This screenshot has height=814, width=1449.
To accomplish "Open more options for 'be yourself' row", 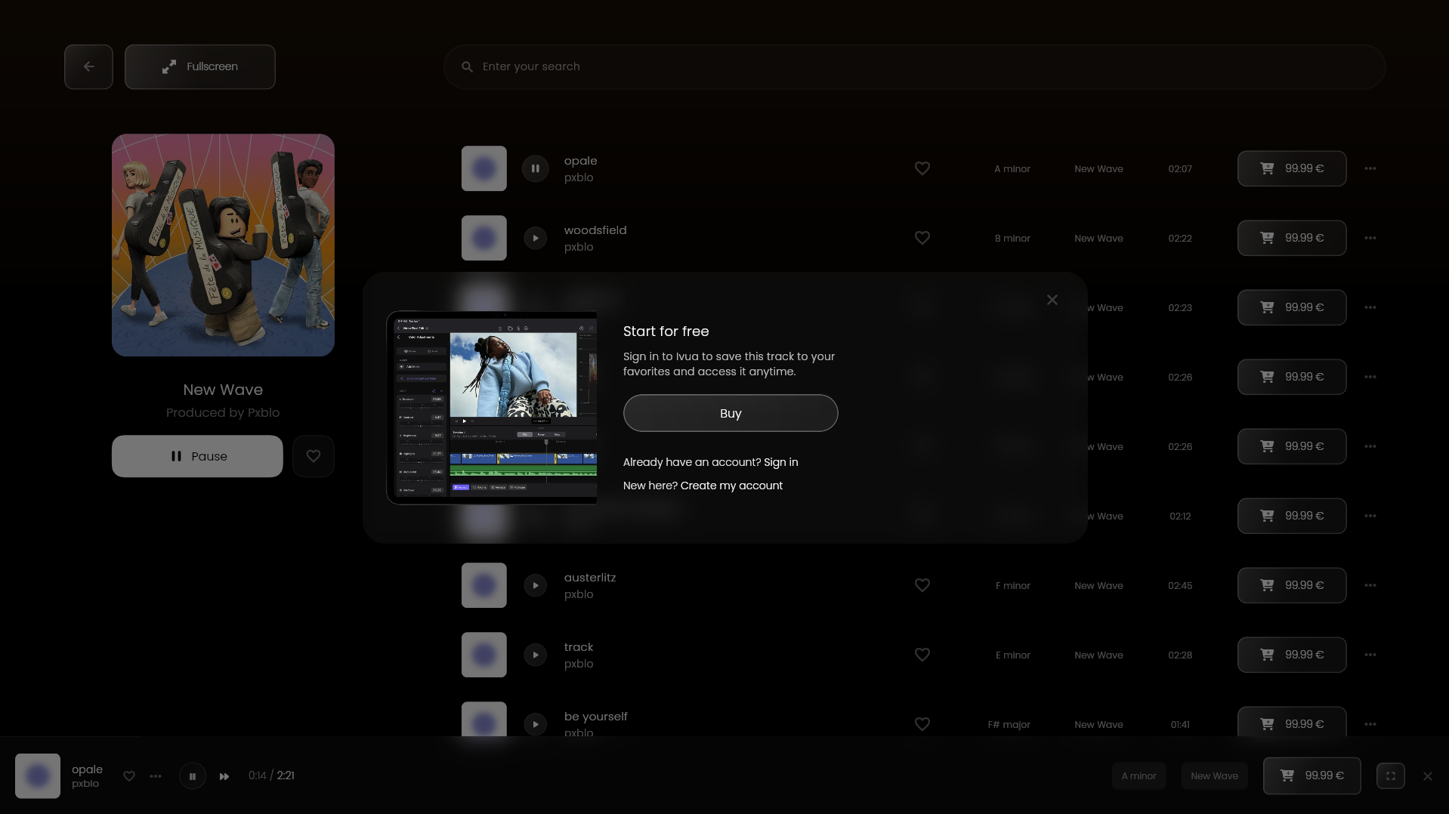I will pyautogui.click(x=1370, y=724).
